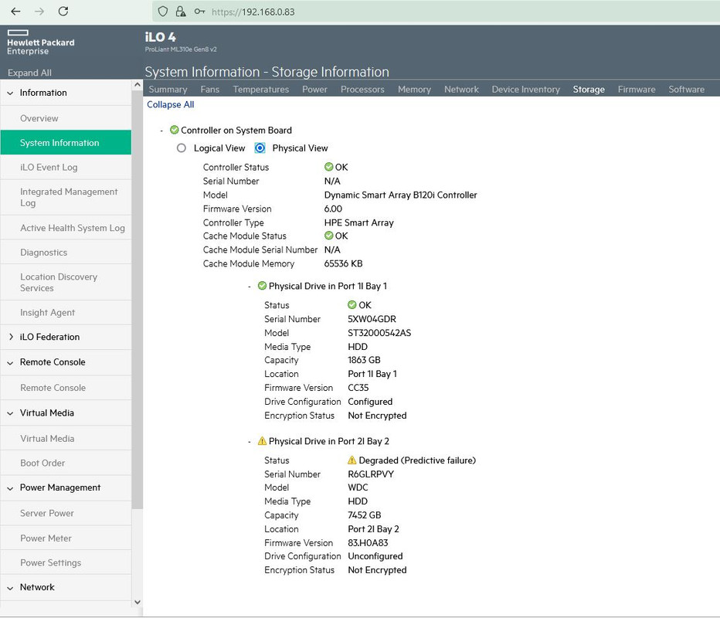Open Active Health System Log
Viewport: 720px width, 618px height.
coord(66,228)
